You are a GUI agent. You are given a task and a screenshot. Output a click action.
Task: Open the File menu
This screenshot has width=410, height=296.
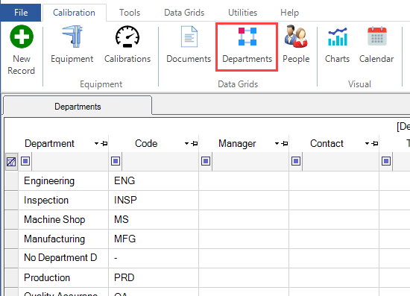(21, 13)
